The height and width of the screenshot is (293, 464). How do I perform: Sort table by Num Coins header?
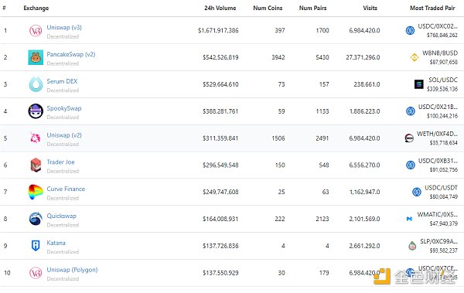point(268,9)
